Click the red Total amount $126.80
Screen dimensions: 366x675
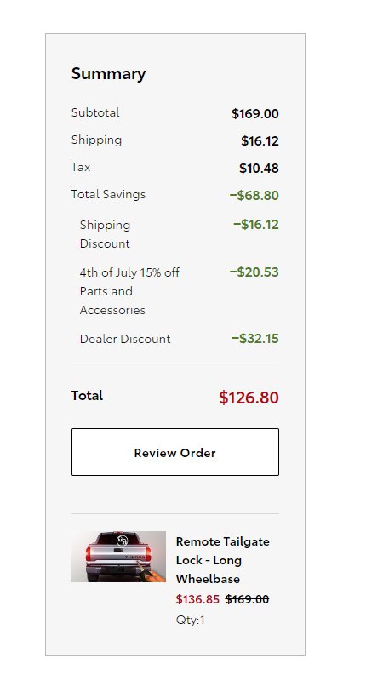249,398
